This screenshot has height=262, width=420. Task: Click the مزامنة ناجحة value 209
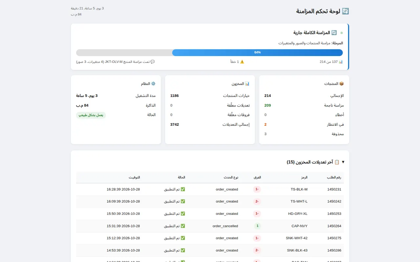coord(268,105)
